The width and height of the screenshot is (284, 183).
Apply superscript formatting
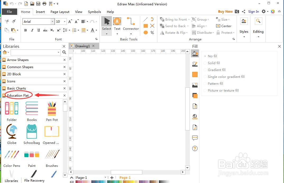coord(58,30)
